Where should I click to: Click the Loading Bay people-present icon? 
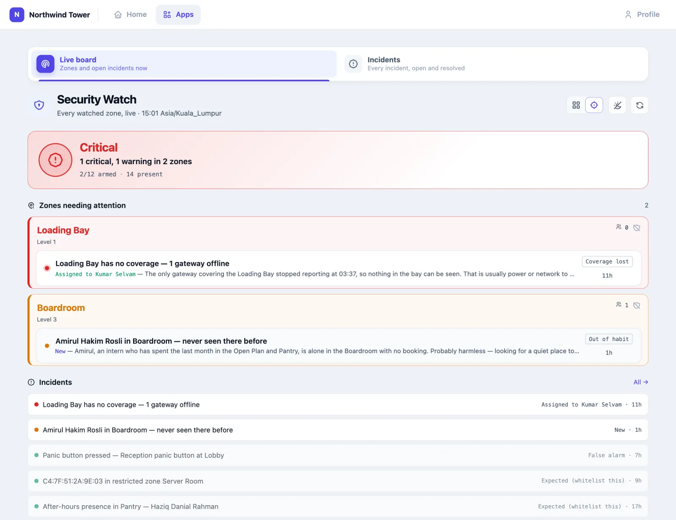tap(619, 227)
